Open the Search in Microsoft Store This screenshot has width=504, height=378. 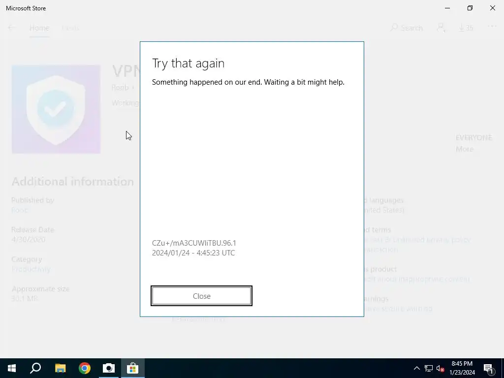406,28
